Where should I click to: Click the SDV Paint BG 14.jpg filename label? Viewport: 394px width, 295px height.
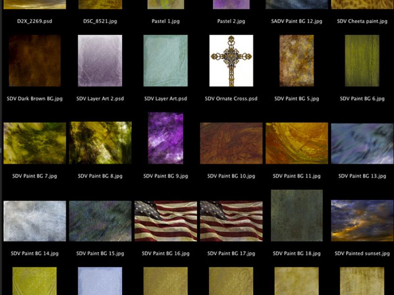point(33,253)
